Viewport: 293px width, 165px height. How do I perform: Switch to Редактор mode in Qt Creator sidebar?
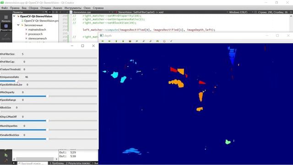[6, 27]
